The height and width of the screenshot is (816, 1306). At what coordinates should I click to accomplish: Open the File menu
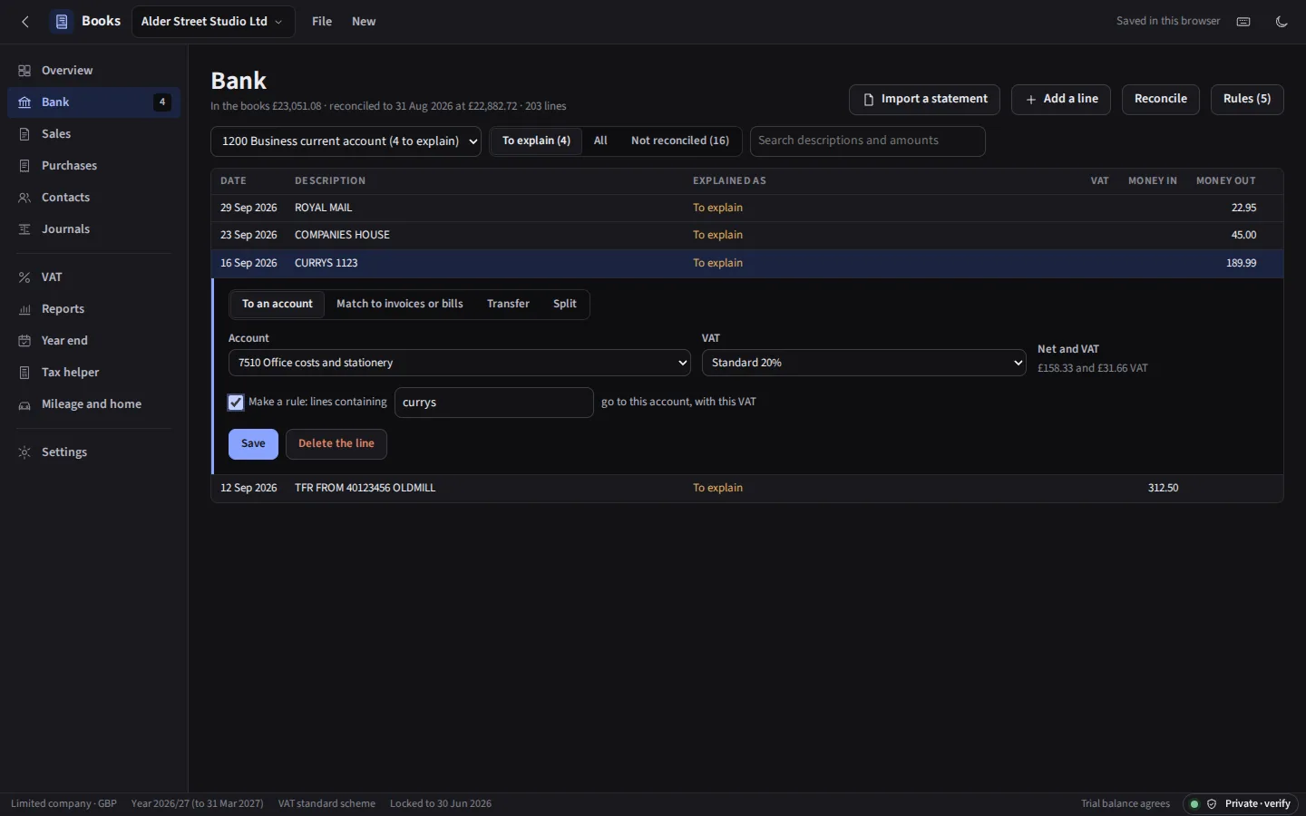pyautogui.click(x=322, y=22)
